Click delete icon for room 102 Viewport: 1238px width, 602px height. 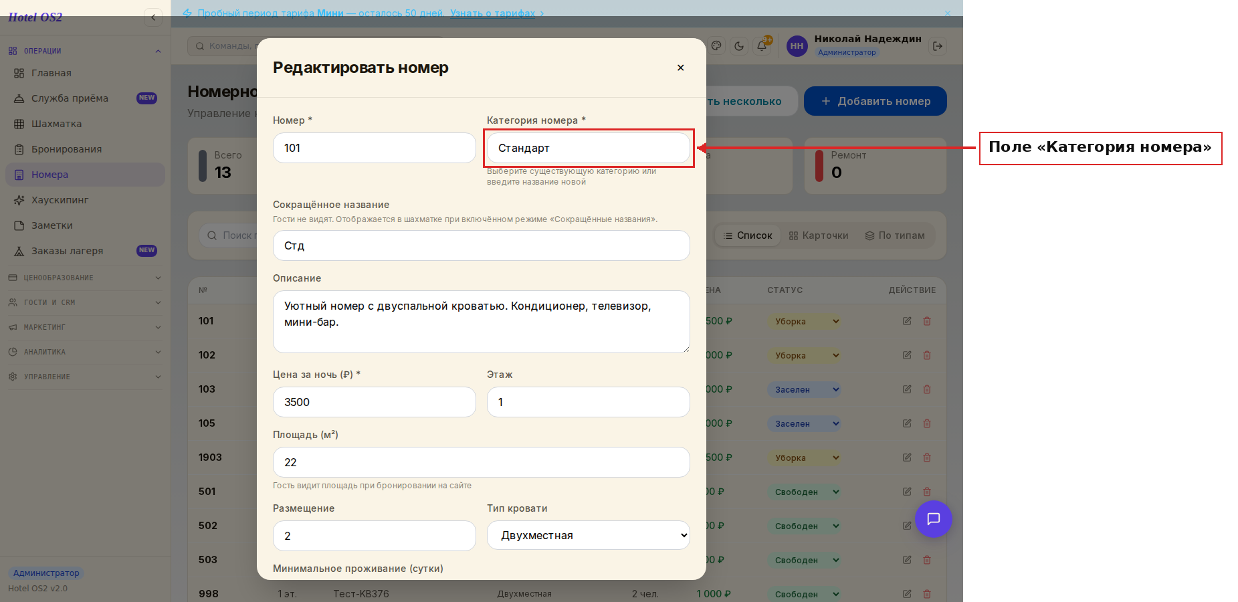click(927, 355)
